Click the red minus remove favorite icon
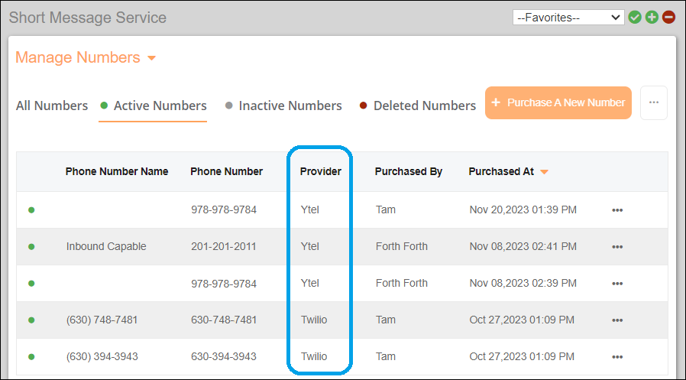Image resolution: width=686 pixels, height=380 pixels. pyautogui.click(x=669, y=18)
